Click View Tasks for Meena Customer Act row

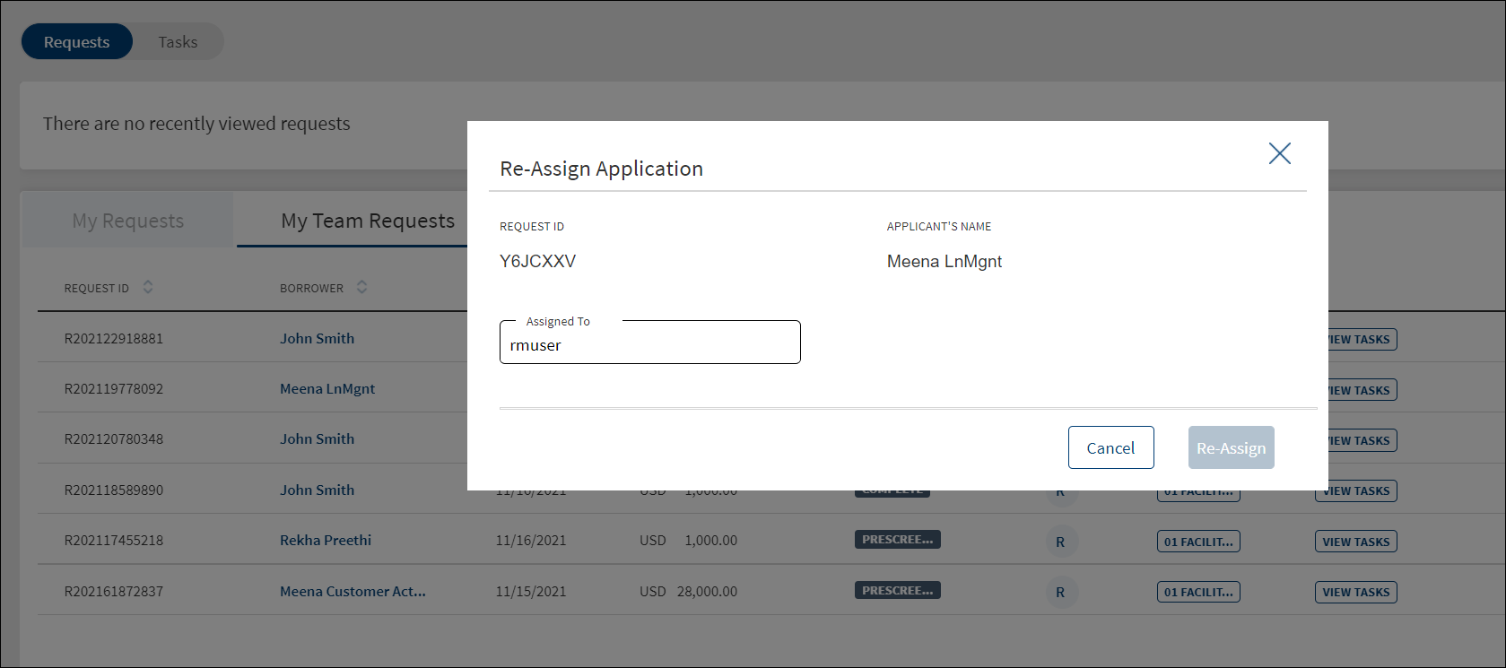(x=1355, y=592)
